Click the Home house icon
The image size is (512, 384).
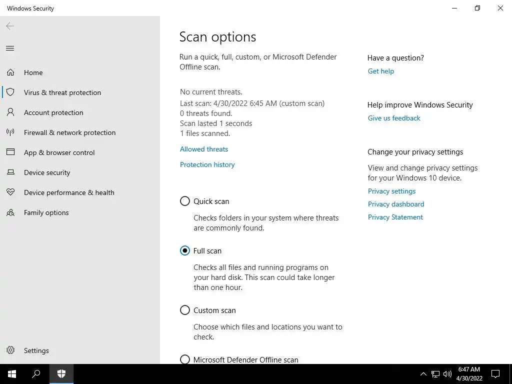[10, 72]
